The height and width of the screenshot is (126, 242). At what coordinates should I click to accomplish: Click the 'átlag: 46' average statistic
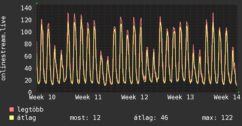(x=151, y=118)
